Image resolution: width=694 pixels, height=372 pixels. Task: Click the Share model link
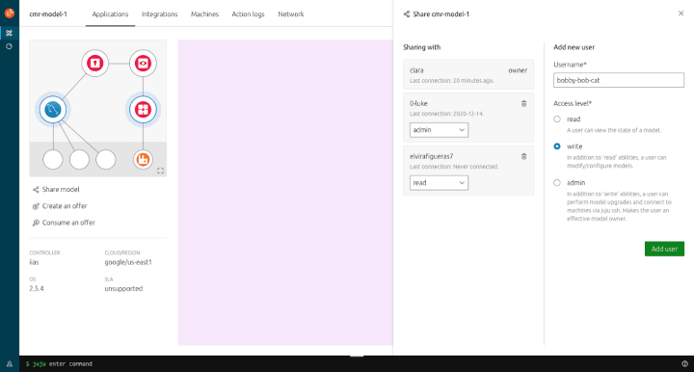click(61, 189)
